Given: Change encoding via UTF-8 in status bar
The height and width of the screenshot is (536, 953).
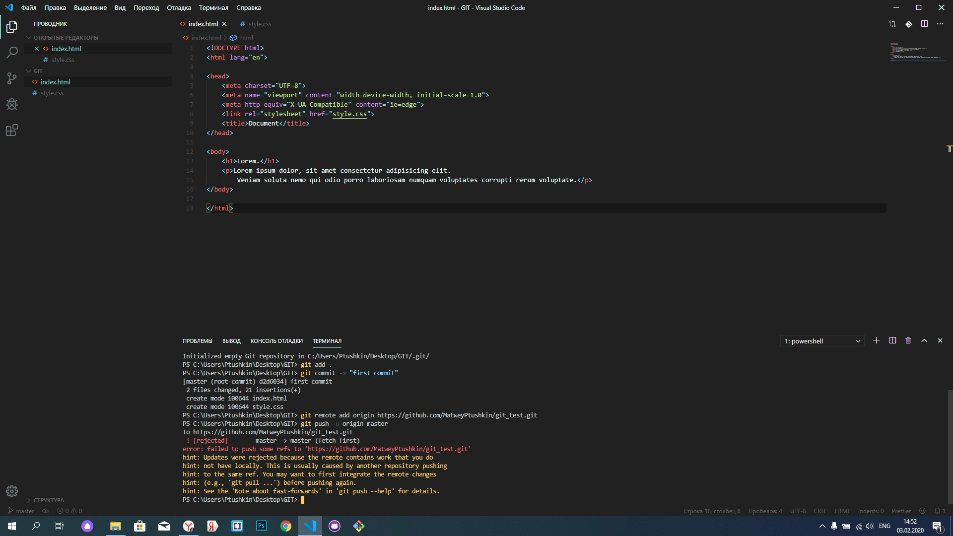Looking at the screenshot, I should coord(798,511).
